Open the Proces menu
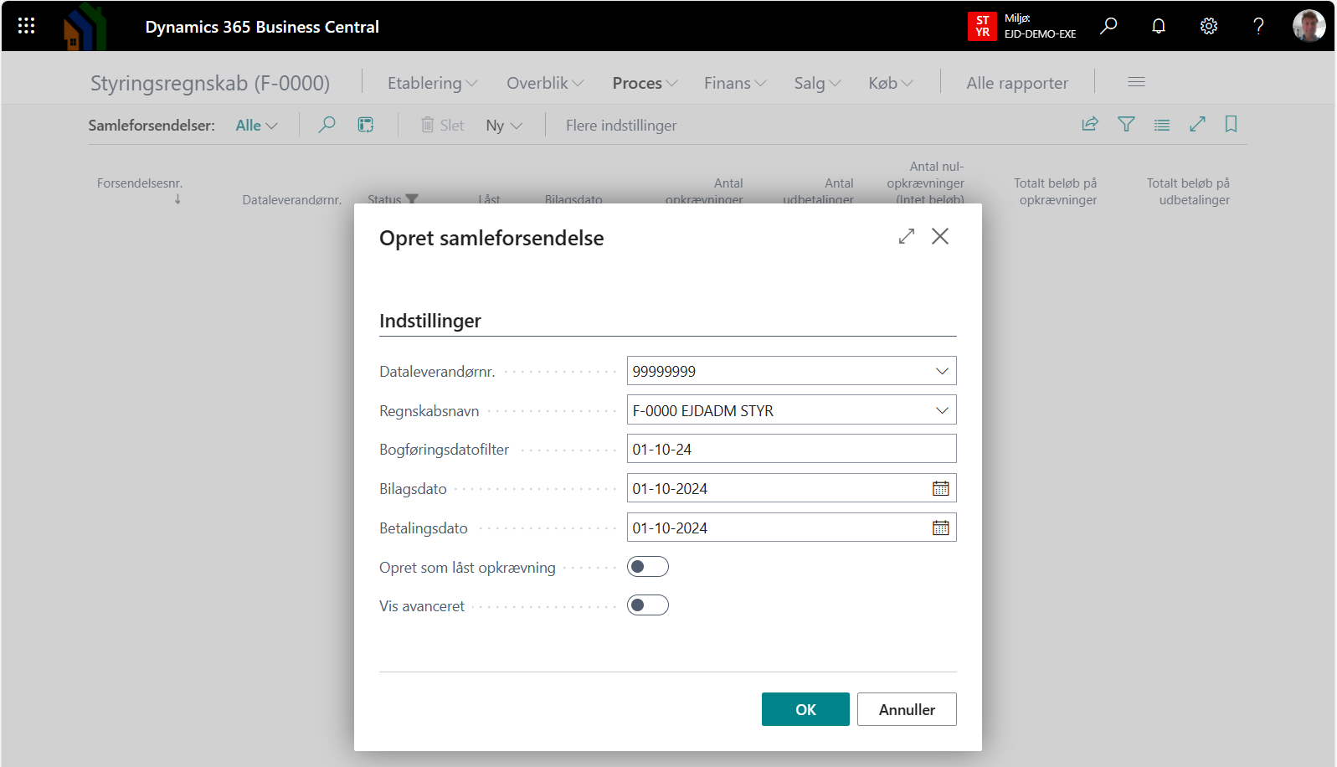The width and height of the screenshot is (1337, 767). pyautogui.click(x=644, y=83)
